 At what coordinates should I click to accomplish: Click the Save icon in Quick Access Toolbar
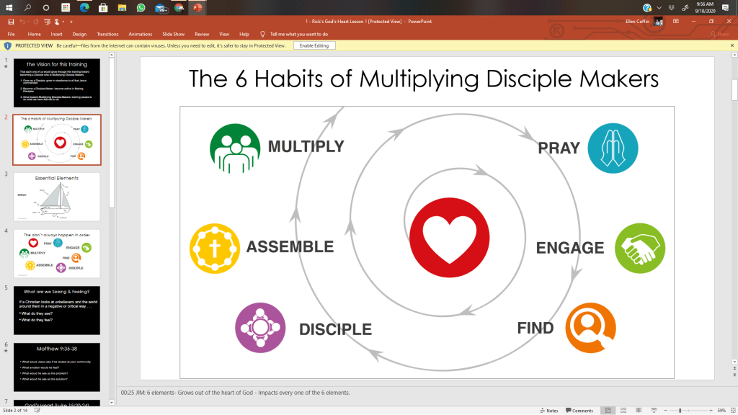click(x=10, y=22)
